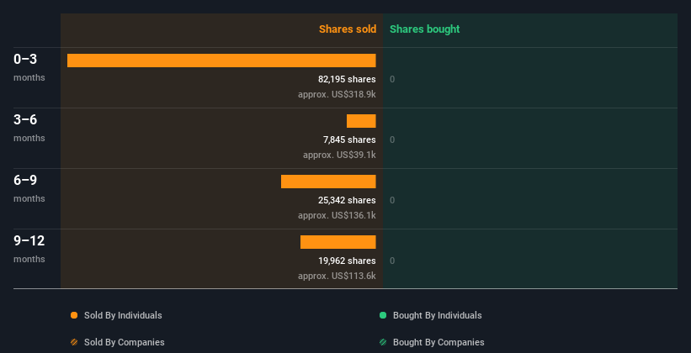Viewport: 691px width, 353px height.
Task: Click the 0 bought value in 6–9 months row
Action: click(392, 200)
